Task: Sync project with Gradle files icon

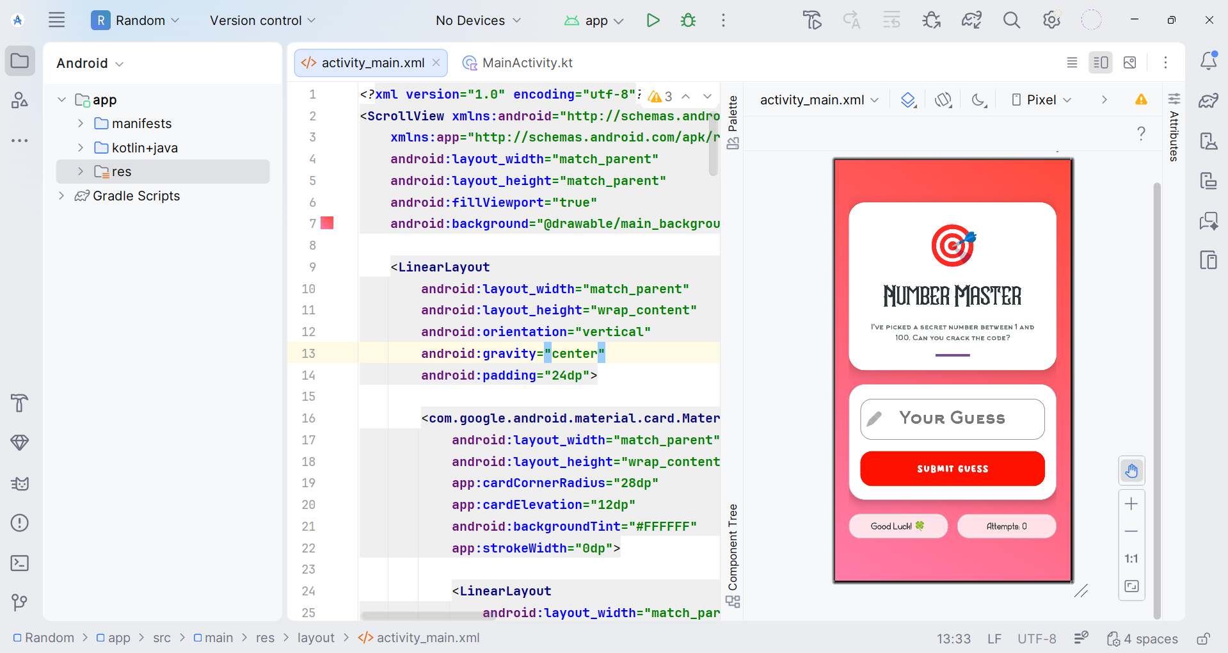Action: click(971, 20)
